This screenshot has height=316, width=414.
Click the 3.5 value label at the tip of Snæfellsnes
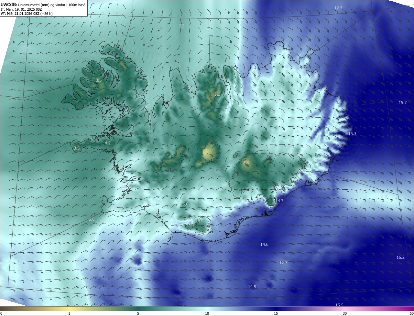pyautogui.click(x=77, y=148)
